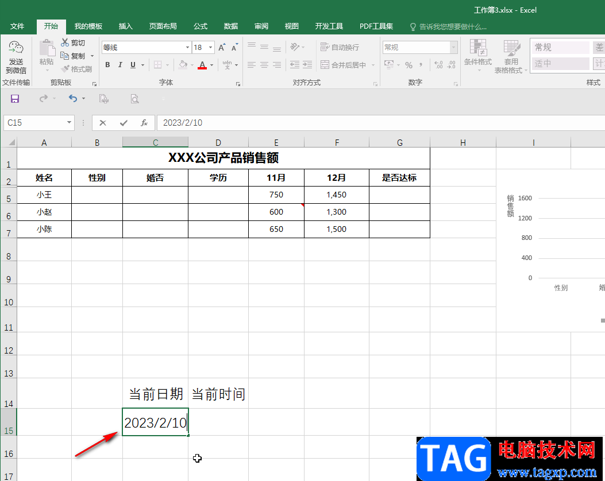Click the formula bar showing 2023/2/10

click(380, 123)
